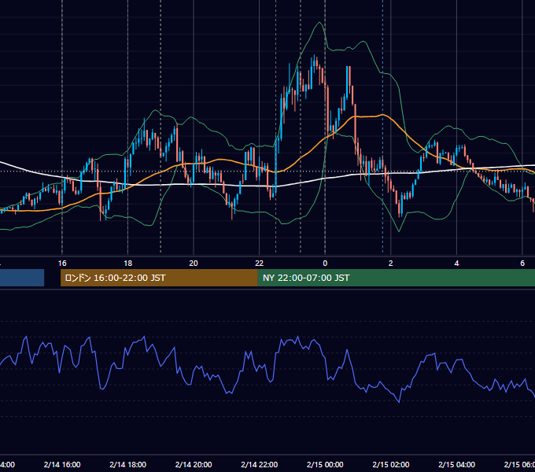Image resolution: width=535 pixels, height=472 pixels.
Task: Click hour label 6 on time axis
Action: point(522,264)
